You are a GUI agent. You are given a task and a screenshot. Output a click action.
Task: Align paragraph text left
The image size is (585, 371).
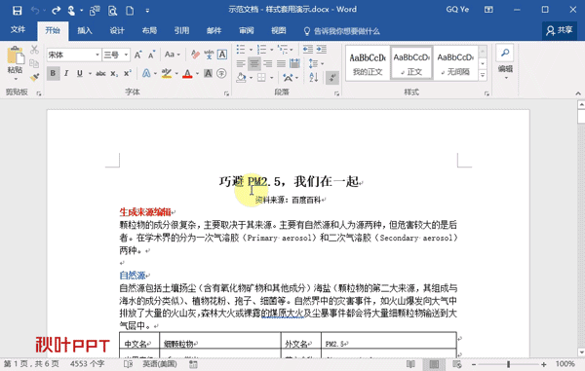(241, 63)
